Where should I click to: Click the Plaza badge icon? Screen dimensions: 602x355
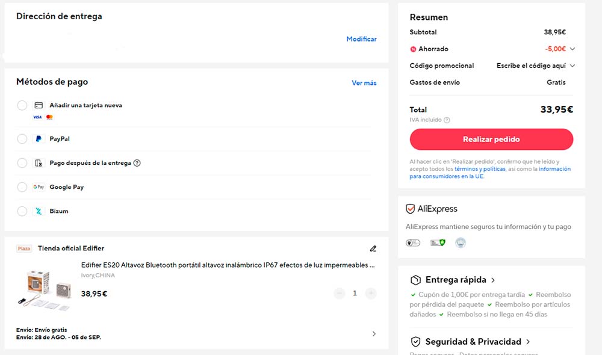[x=24, y=248]
